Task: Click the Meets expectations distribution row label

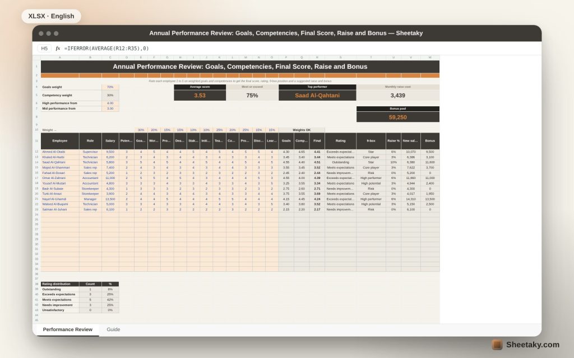Action: [x=59, y=300]
